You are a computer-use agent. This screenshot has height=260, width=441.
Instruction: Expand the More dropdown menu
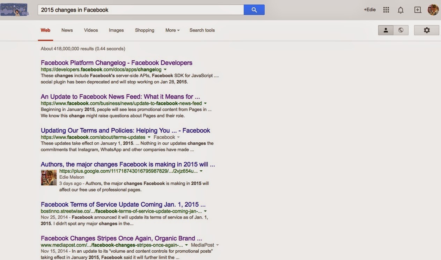pos(172,30)
